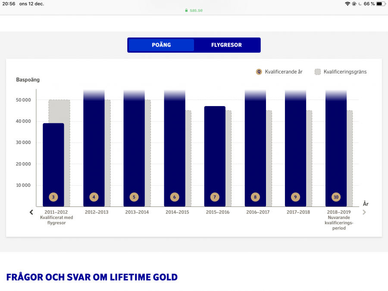Click the 2018–2019 year label
The image size is (388, 291).
click(339, 212)
